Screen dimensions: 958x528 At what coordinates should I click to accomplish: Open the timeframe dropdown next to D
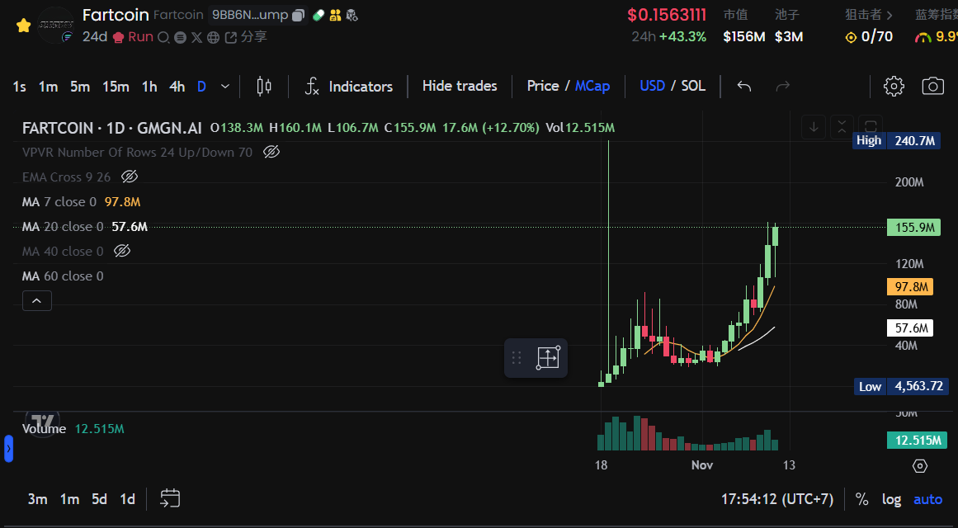[x=223, y=86]
